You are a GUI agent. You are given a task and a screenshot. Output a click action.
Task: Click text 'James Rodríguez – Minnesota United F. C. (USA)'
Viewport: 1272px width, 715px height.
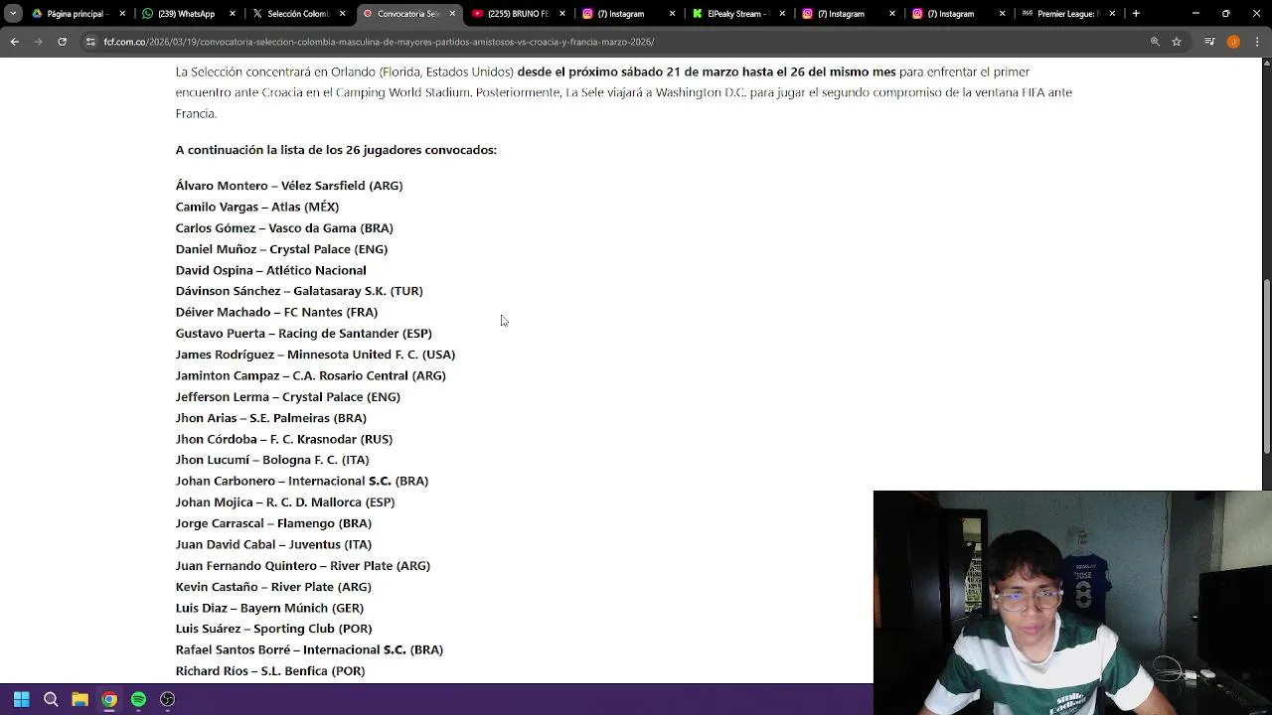coord(315,355)
